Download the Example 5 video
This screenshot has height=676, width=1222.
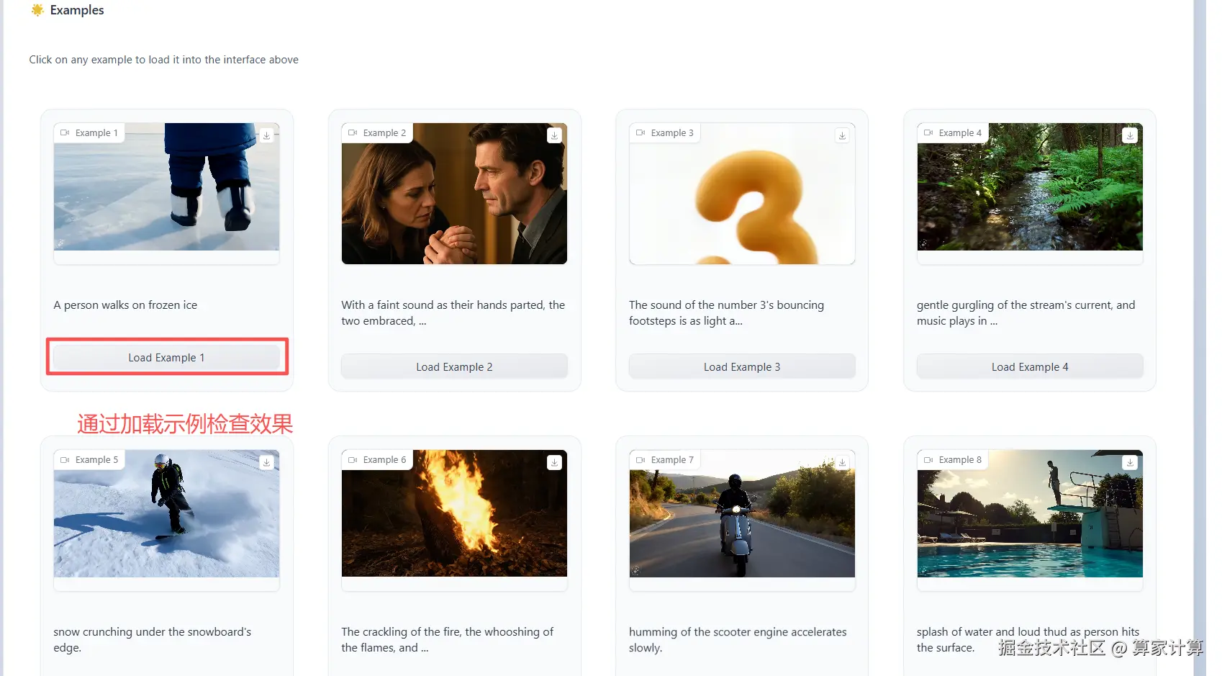click(x=266, y=462)
